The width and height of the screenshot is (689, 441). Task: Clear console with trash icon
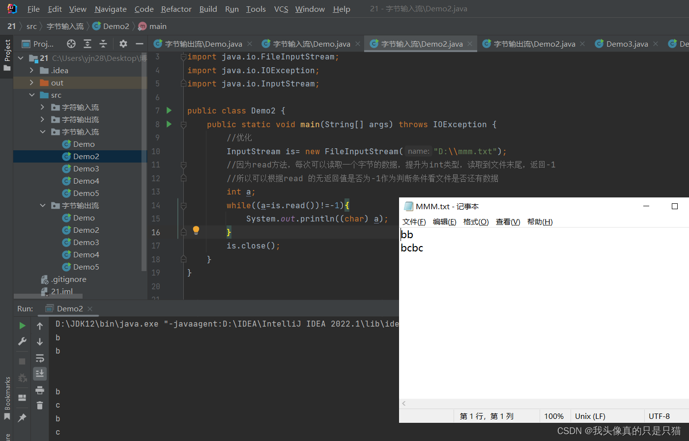40,405
